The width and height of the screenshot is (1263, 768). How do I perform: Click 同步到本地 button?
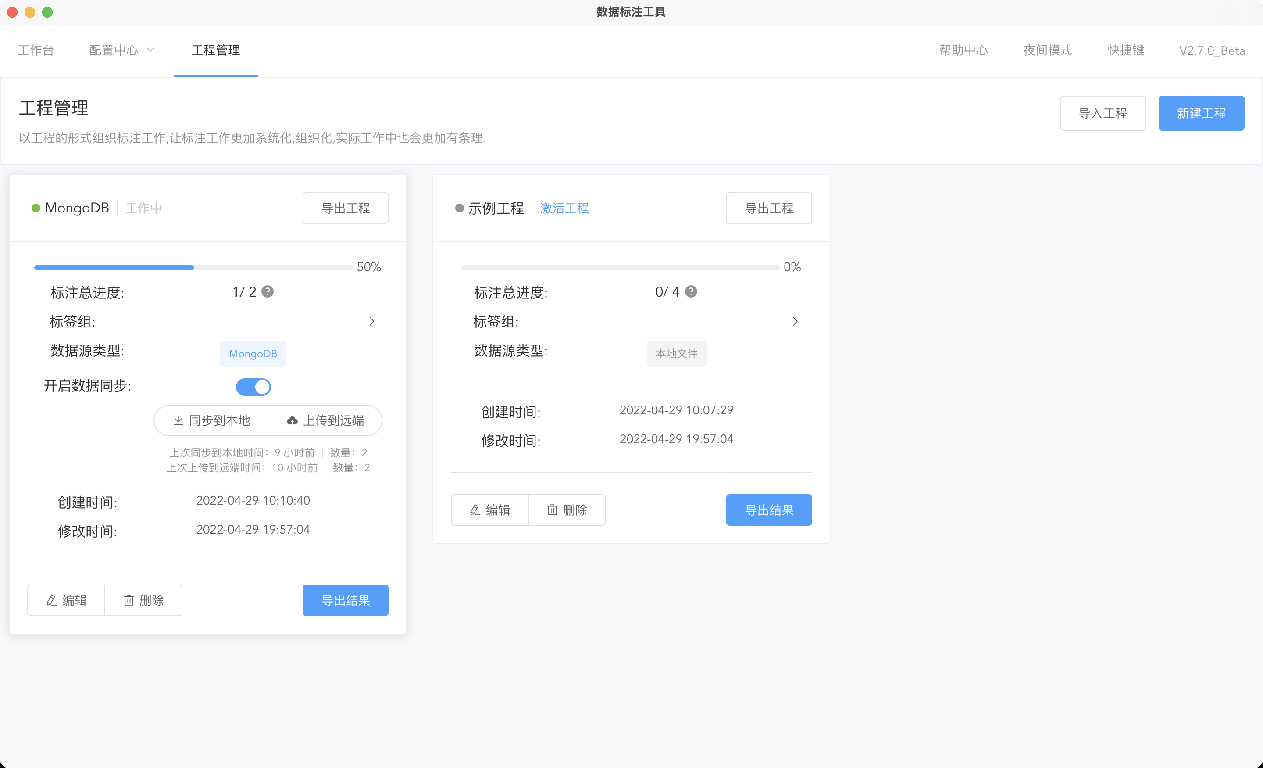coord(211,420)
